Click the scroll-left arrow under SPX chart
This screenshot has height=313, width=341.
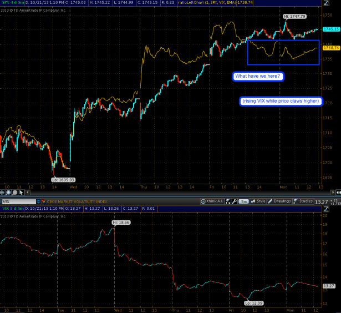tap(28, 193)
